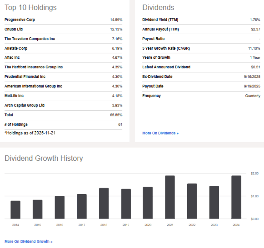Click the 2021 dividend bar

pos(170,197)
